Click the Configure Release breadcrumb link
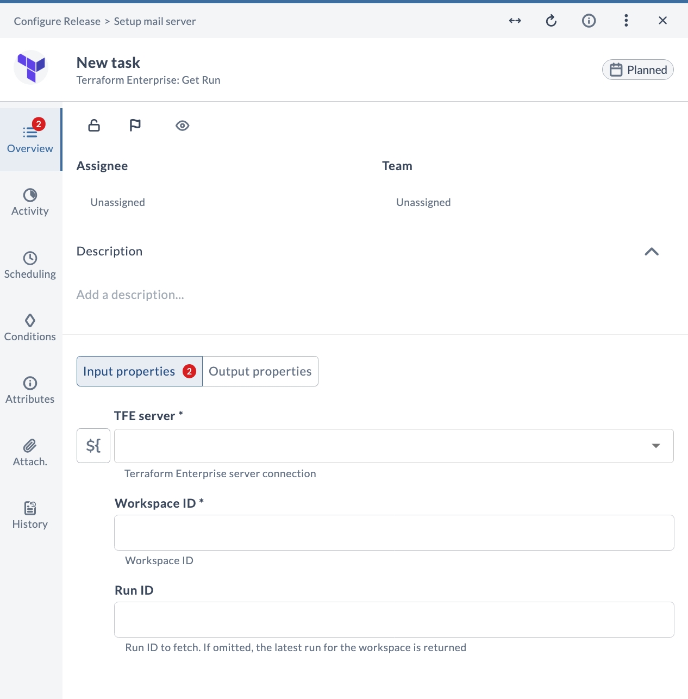The width and height of the screenshot is (688, 699). pyautogui.click(x=57, y=21)
